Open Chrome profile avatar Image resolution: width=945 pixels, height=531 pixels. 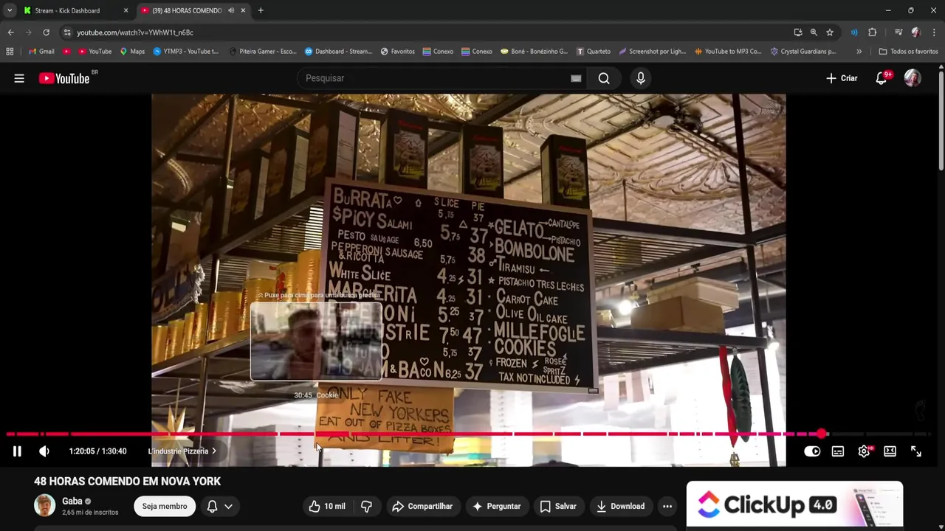click(916, 32)
